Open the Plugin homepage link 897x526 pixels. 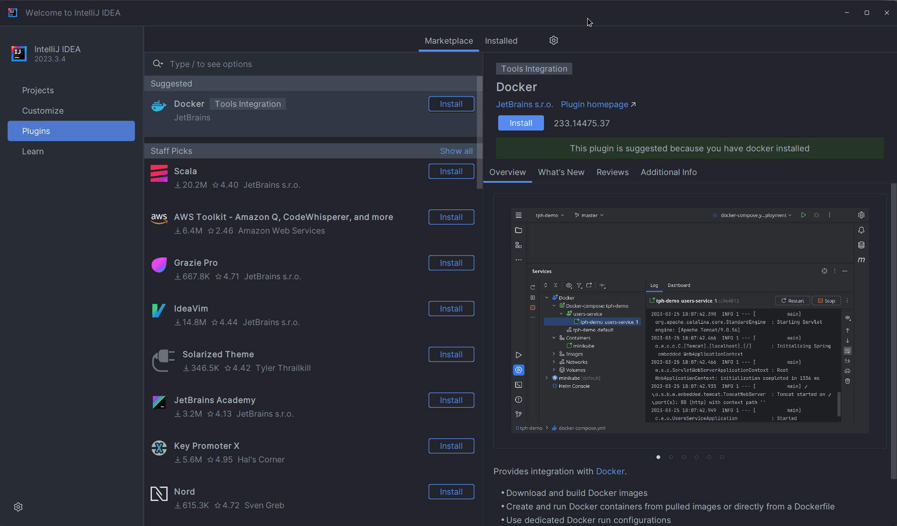598,104
